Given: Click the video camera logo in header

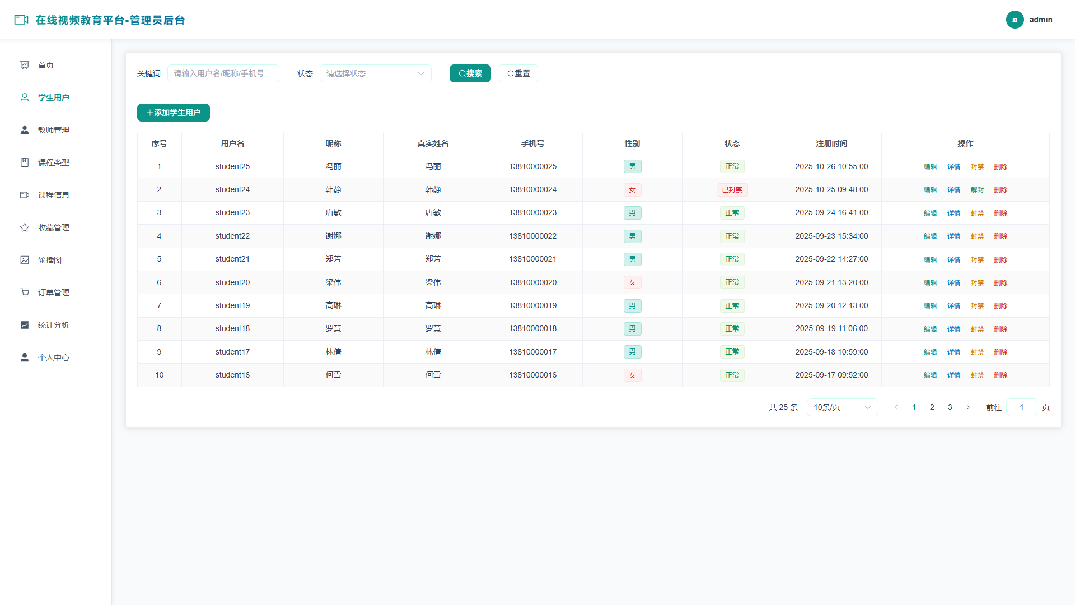Looking at the screenshot, I should [21, 20].
